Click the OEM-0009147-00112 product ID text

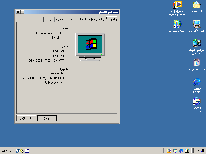[x=46, y=61]
